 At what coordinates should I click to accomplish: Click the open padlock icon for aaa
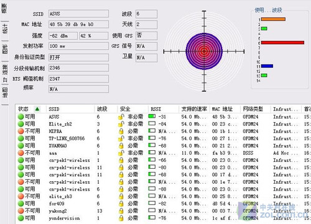coord(121,153)
